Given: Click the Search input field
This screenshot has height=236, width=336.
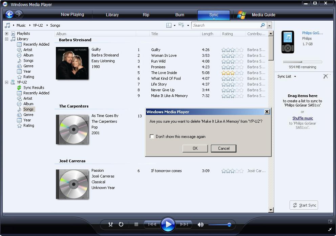Looking at the screenshot, I should point(226,25).
